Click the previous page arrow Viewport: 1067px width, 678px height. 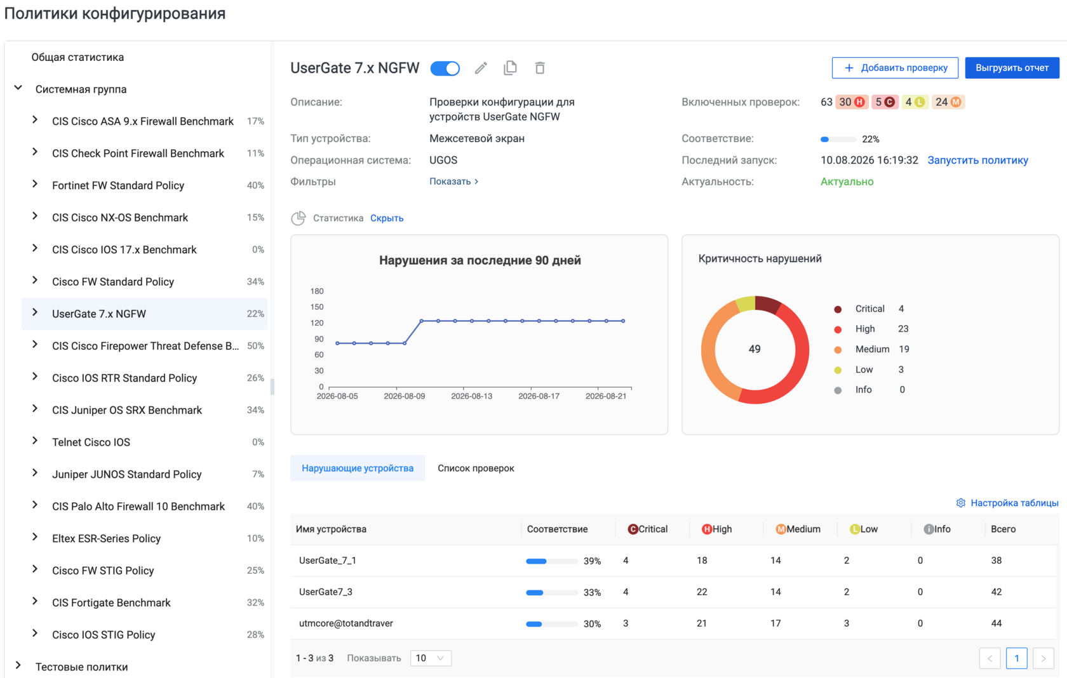click(x=990, y=658)
